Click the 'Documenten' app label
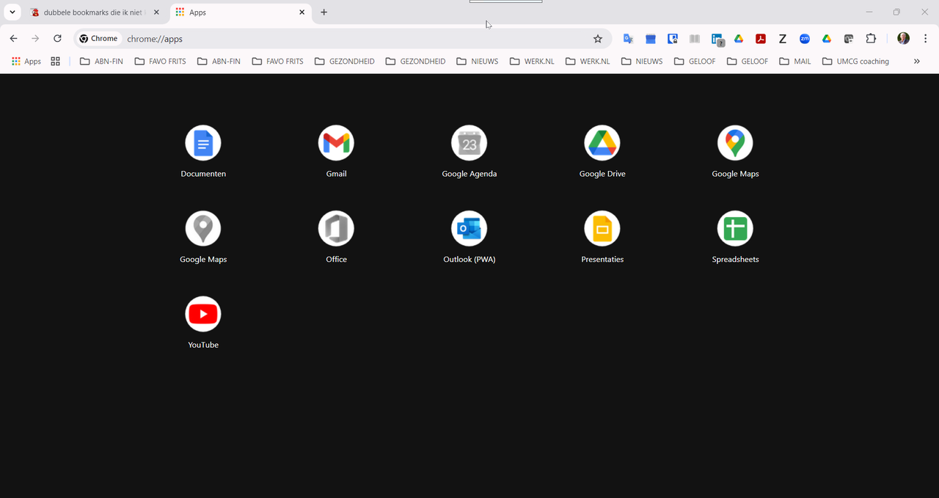Screen dimensions: 939x498 [203, 174]
